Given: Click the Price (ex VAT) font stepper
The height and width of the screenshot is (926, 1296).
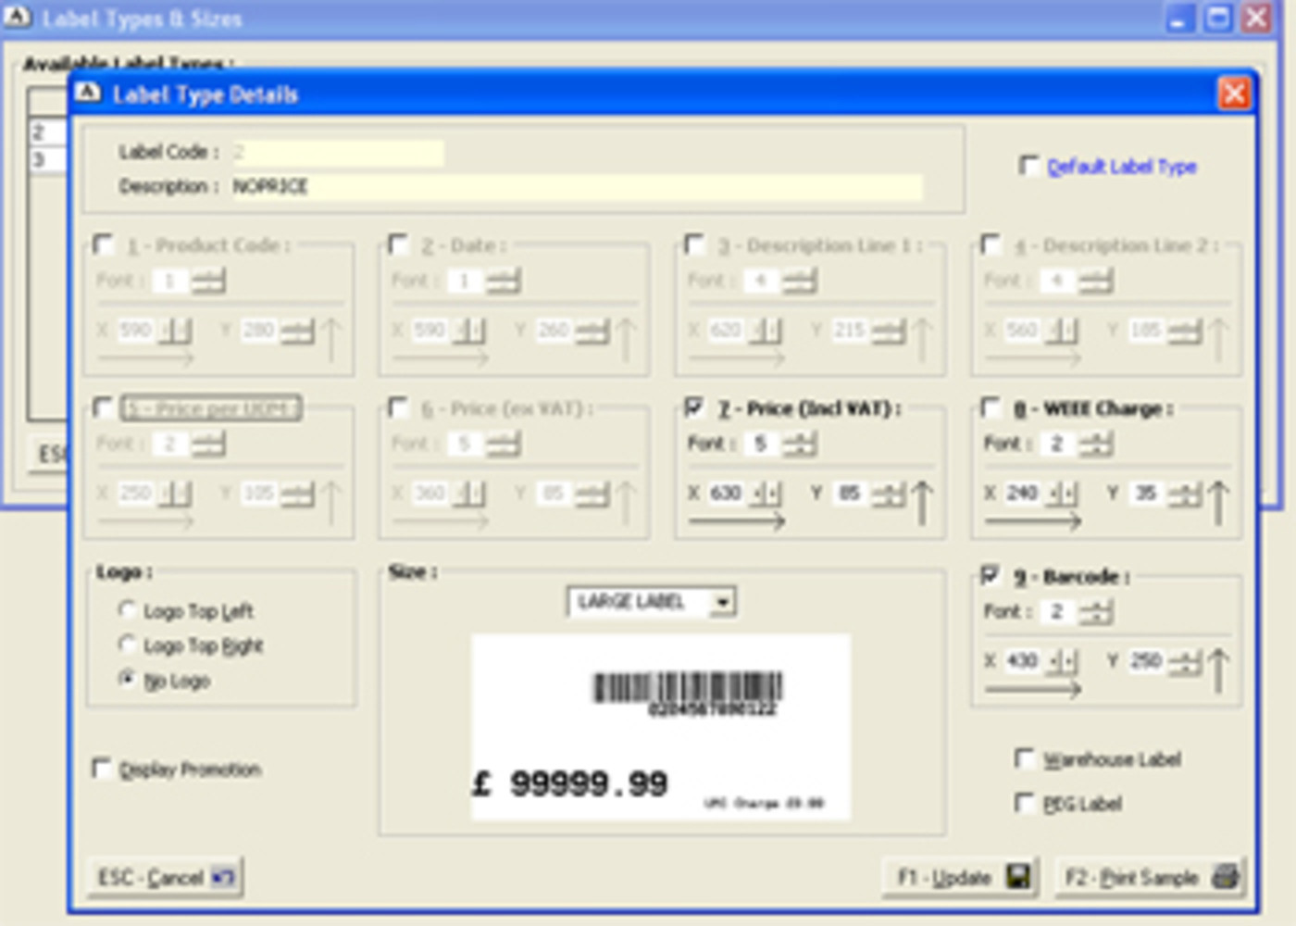Looking at the screenshot, I should pos(503,444).
